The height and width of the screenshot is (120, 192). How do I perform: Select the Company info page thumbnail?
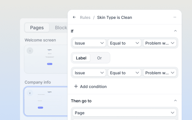pos(46,101)
